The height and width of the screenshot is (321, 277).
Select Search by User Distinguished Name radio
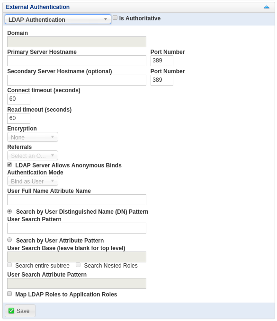point(9,211)
